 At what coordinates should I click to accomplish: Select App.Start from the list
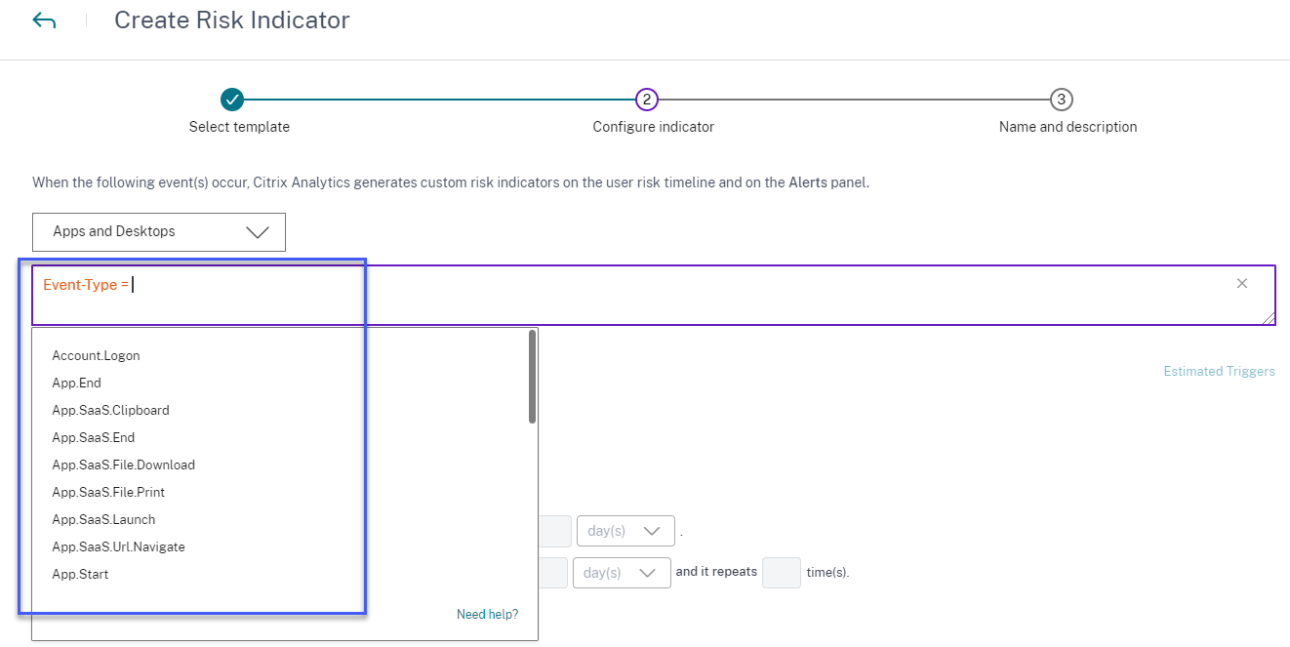80,575
